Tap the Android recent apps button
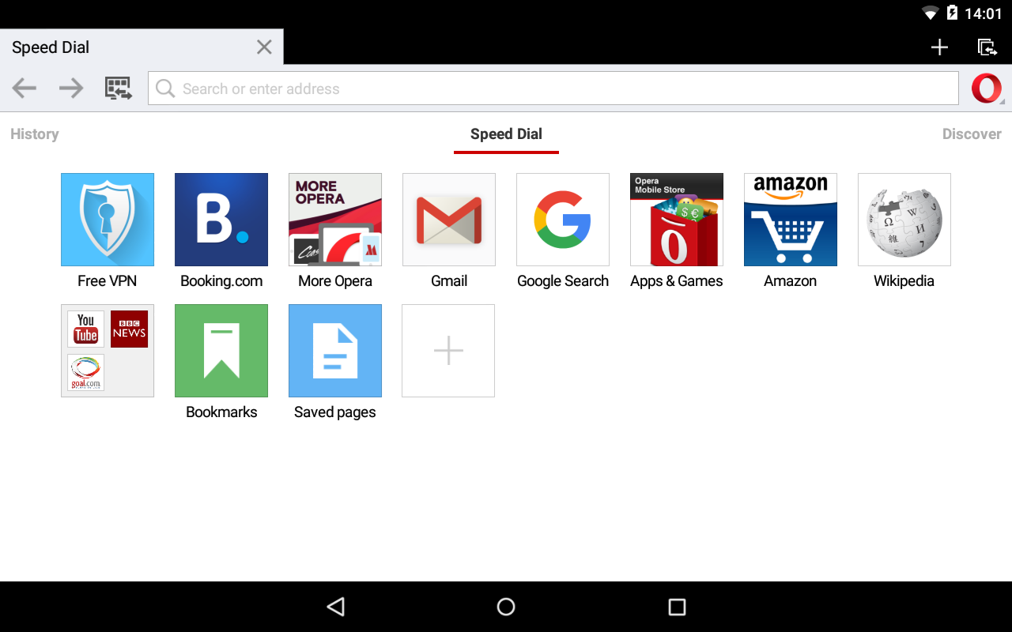The width and height of the screenshot is (1012, 632). pyautogui.click(x=677, y=607)
